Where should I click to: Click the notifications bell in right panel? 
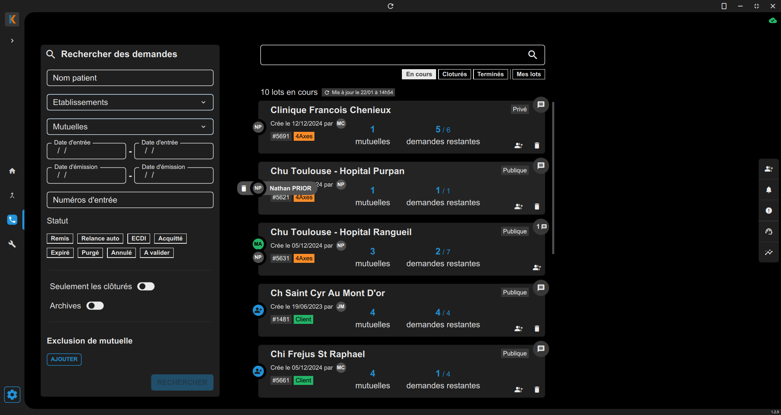tap(768, 190)
